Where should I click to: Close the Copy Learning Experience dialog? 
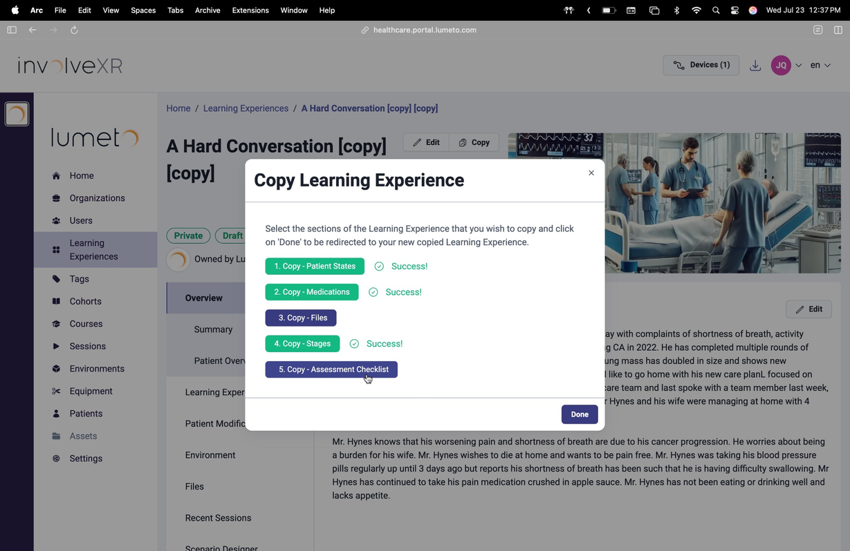(x=591, y=173)
